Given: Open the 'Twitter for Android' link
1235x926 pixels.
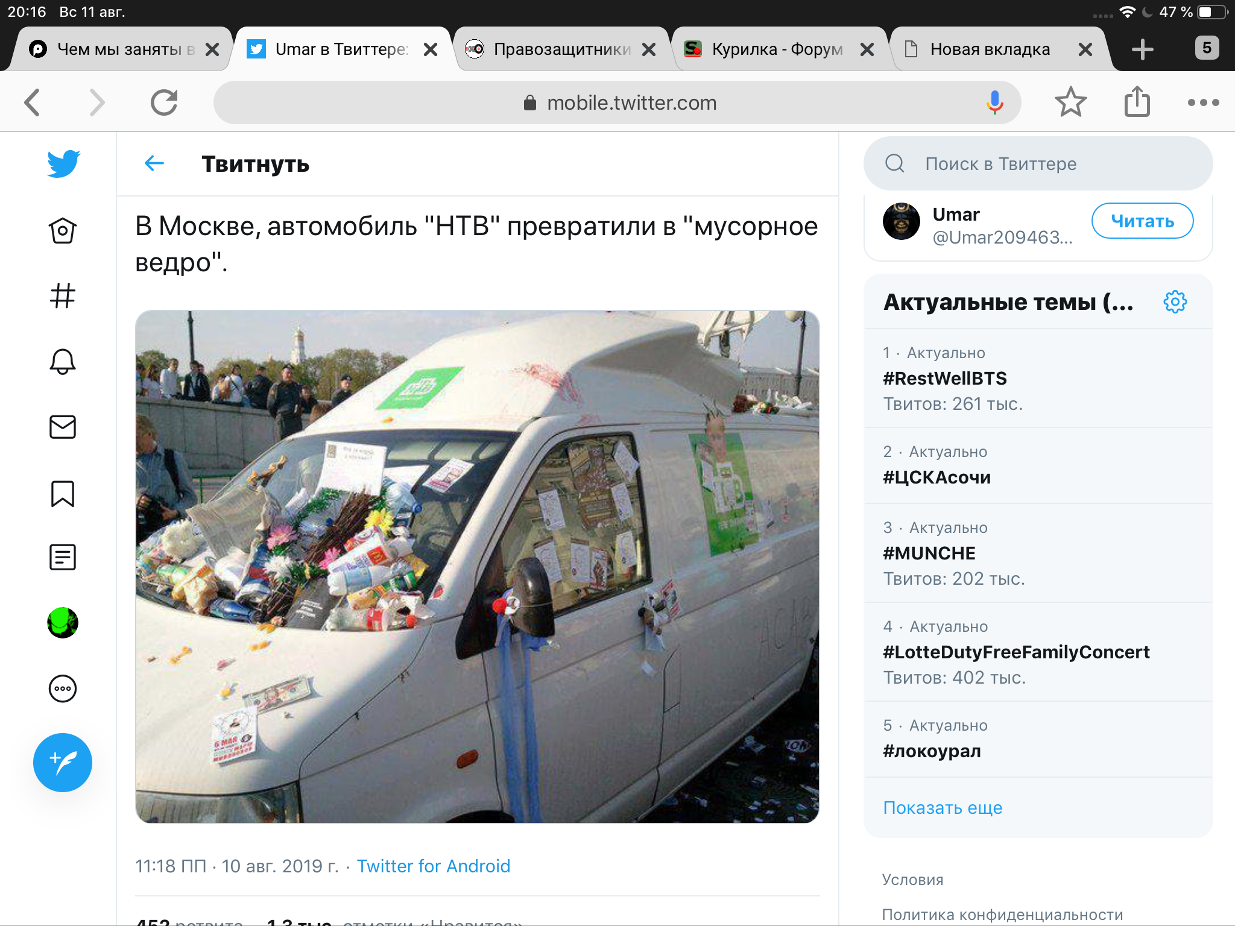Looking at the screenshot, I should pyautogui.click(x=434, y=866).
